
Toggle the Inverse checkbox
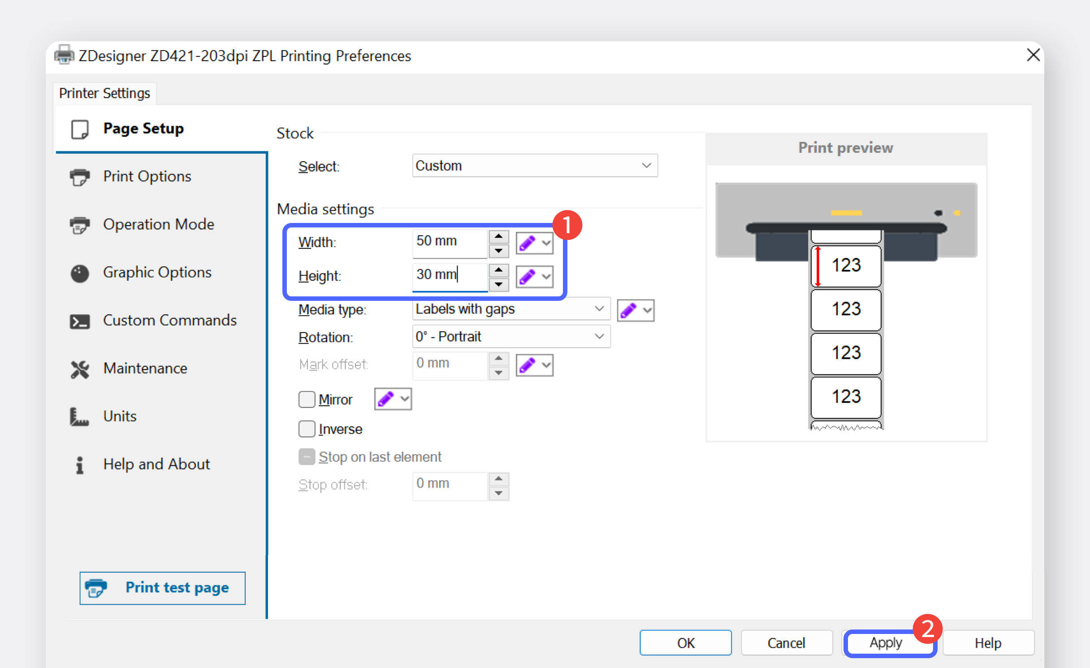[x=307, y=429]
